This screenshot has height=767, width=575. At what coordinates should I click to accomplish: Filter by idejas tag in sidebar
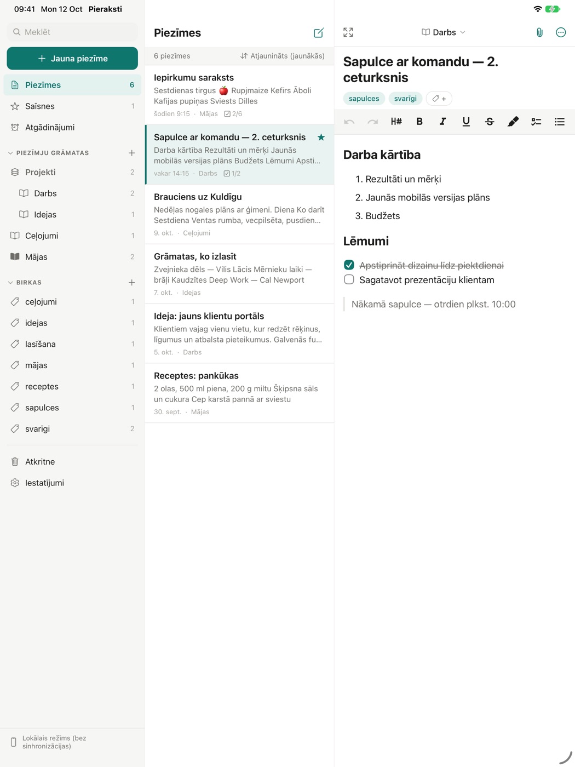(72, 323)
